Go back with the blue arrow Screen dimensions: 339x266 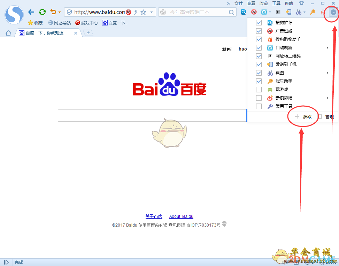click(x=31, y=12)
